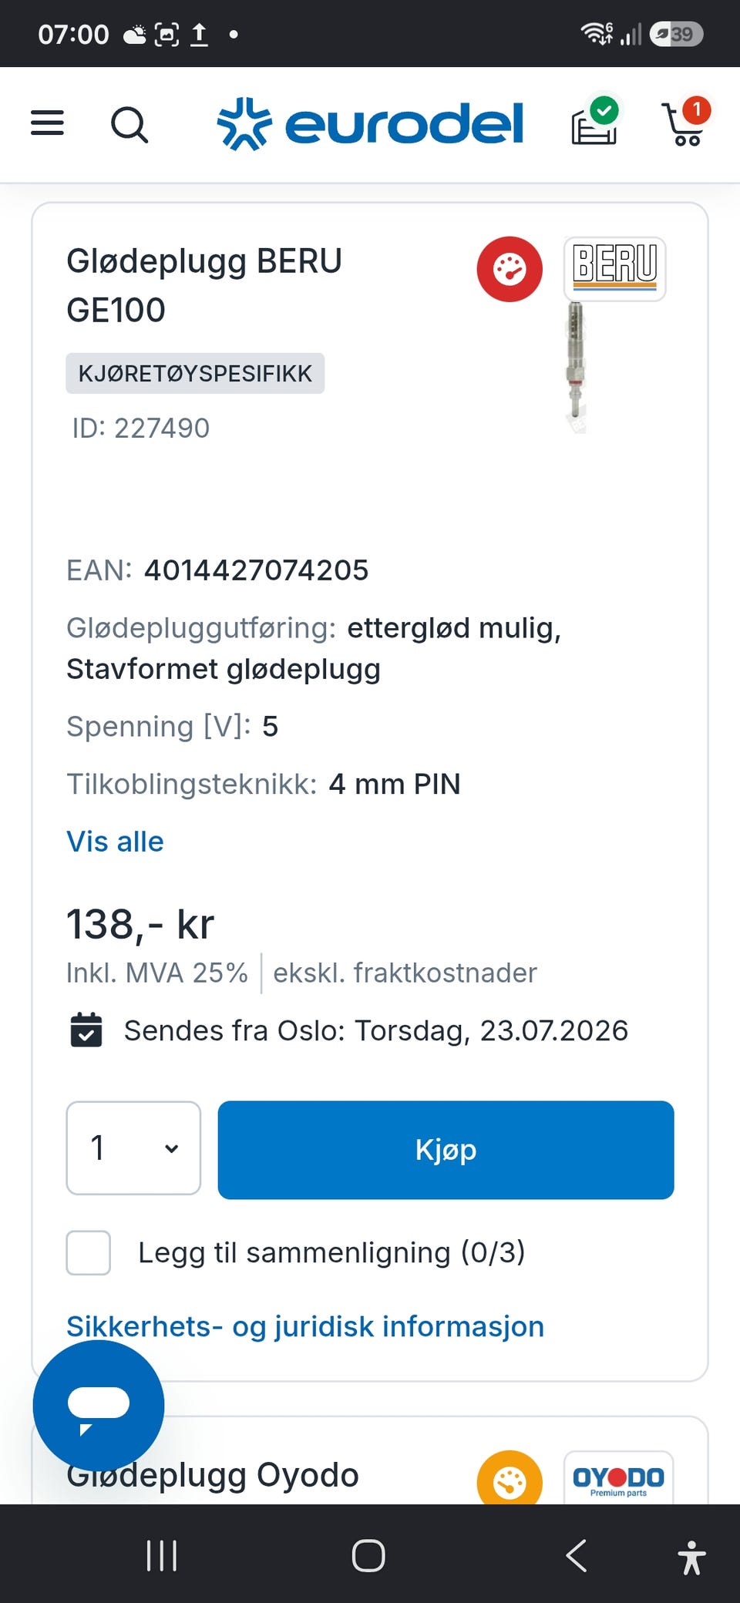Open the hamburger menu
The height and width of the screenshot is (1603, 740).
click(x=47, y=123)
